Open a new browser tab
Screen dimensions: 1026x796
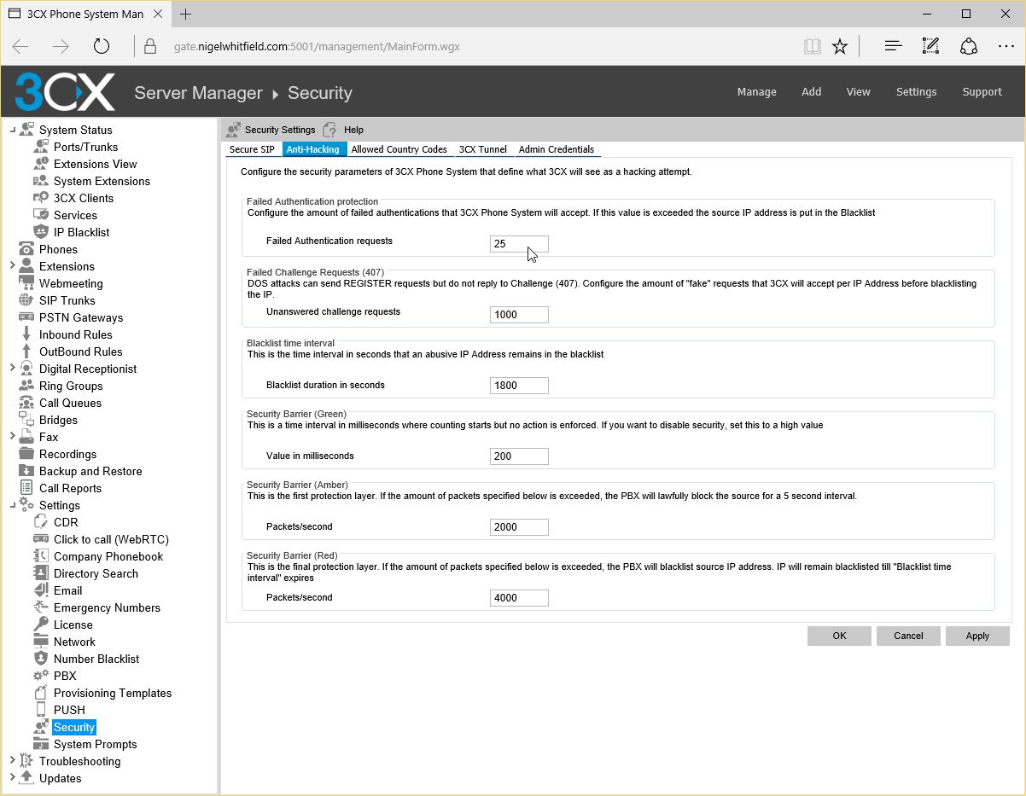point(186,14)
